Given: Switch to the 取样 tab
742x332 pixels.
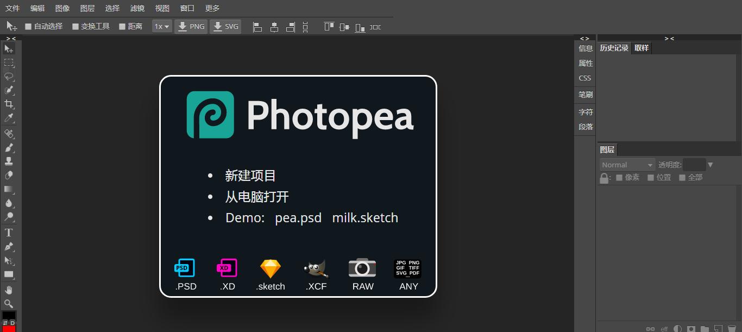Looking at the screenshot, I should 641,48.
